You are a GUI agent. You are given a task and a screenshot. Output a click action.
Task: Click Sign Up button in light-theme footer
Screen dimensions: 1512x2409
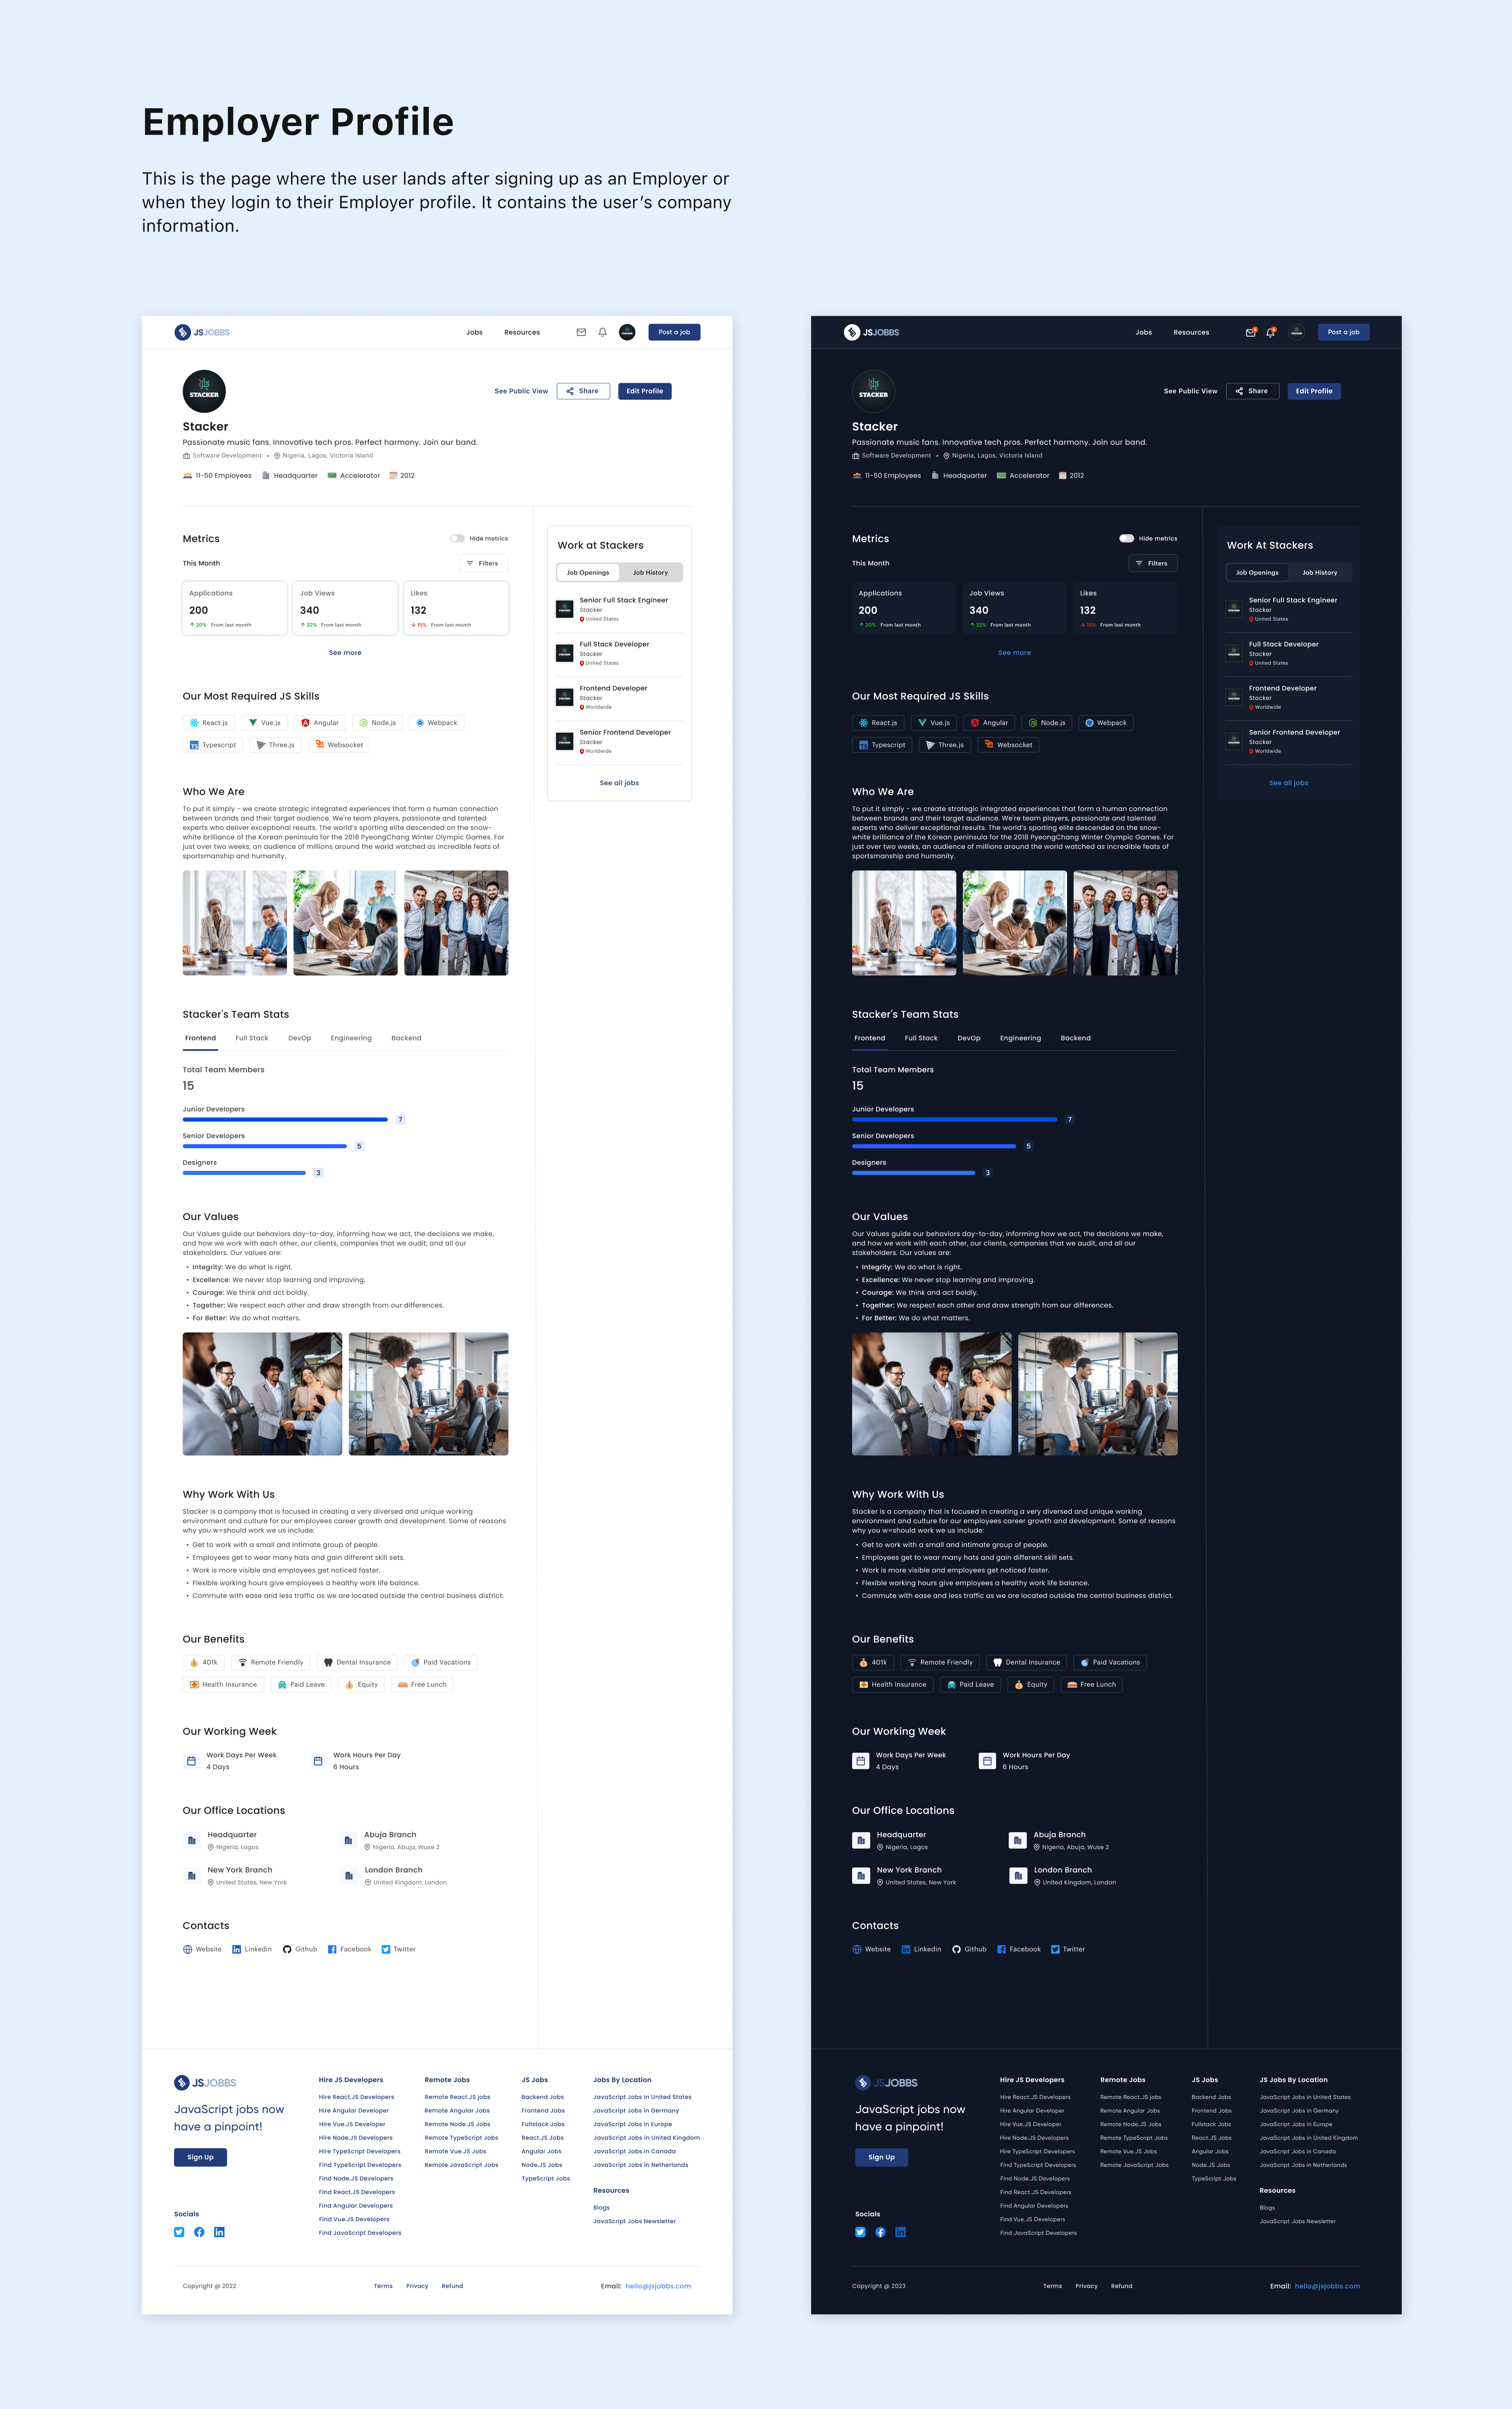click(200, 2157)
